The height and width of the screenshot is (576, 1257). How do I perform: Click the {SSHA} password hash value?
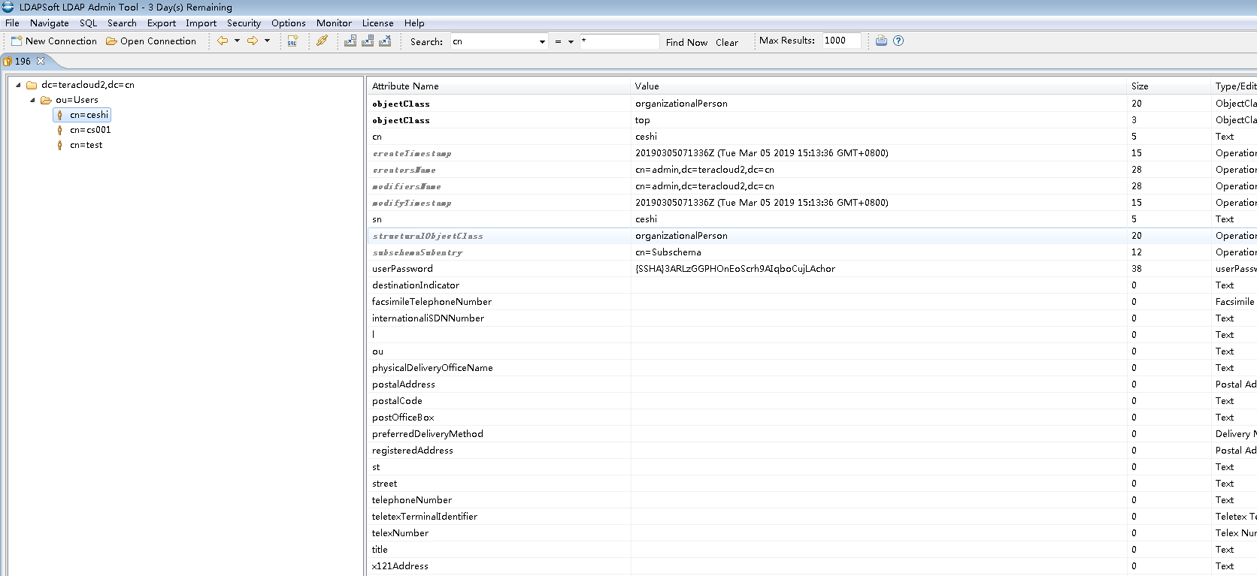735,269
